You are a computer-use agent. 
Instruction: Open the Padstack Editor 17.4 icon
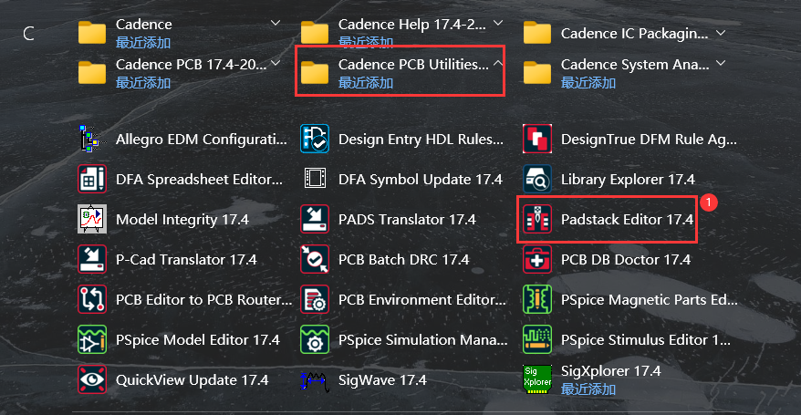[x=537, y=220]
